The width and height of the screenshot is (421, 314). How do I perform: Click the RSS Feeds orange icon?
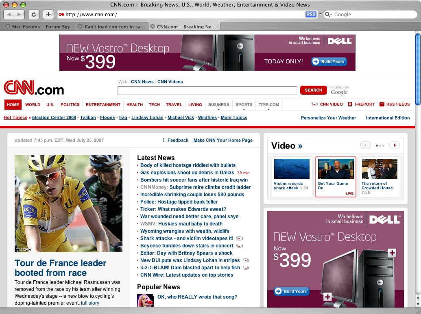coord(382,104)
